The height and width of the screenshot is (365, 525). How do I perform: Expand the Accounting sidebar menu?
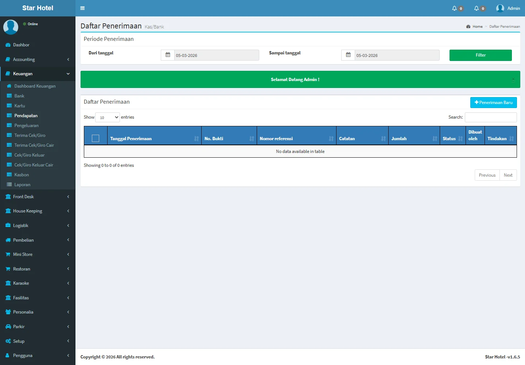click(38, 59)
